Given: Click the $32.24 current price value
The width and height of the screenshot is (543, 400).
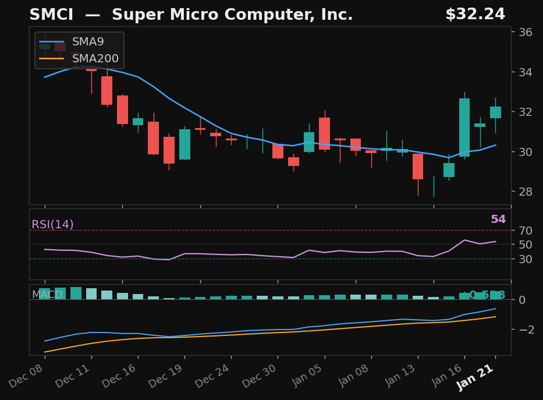Looking at the screenshot, I should pyautogui.click(x=475, y=14).
